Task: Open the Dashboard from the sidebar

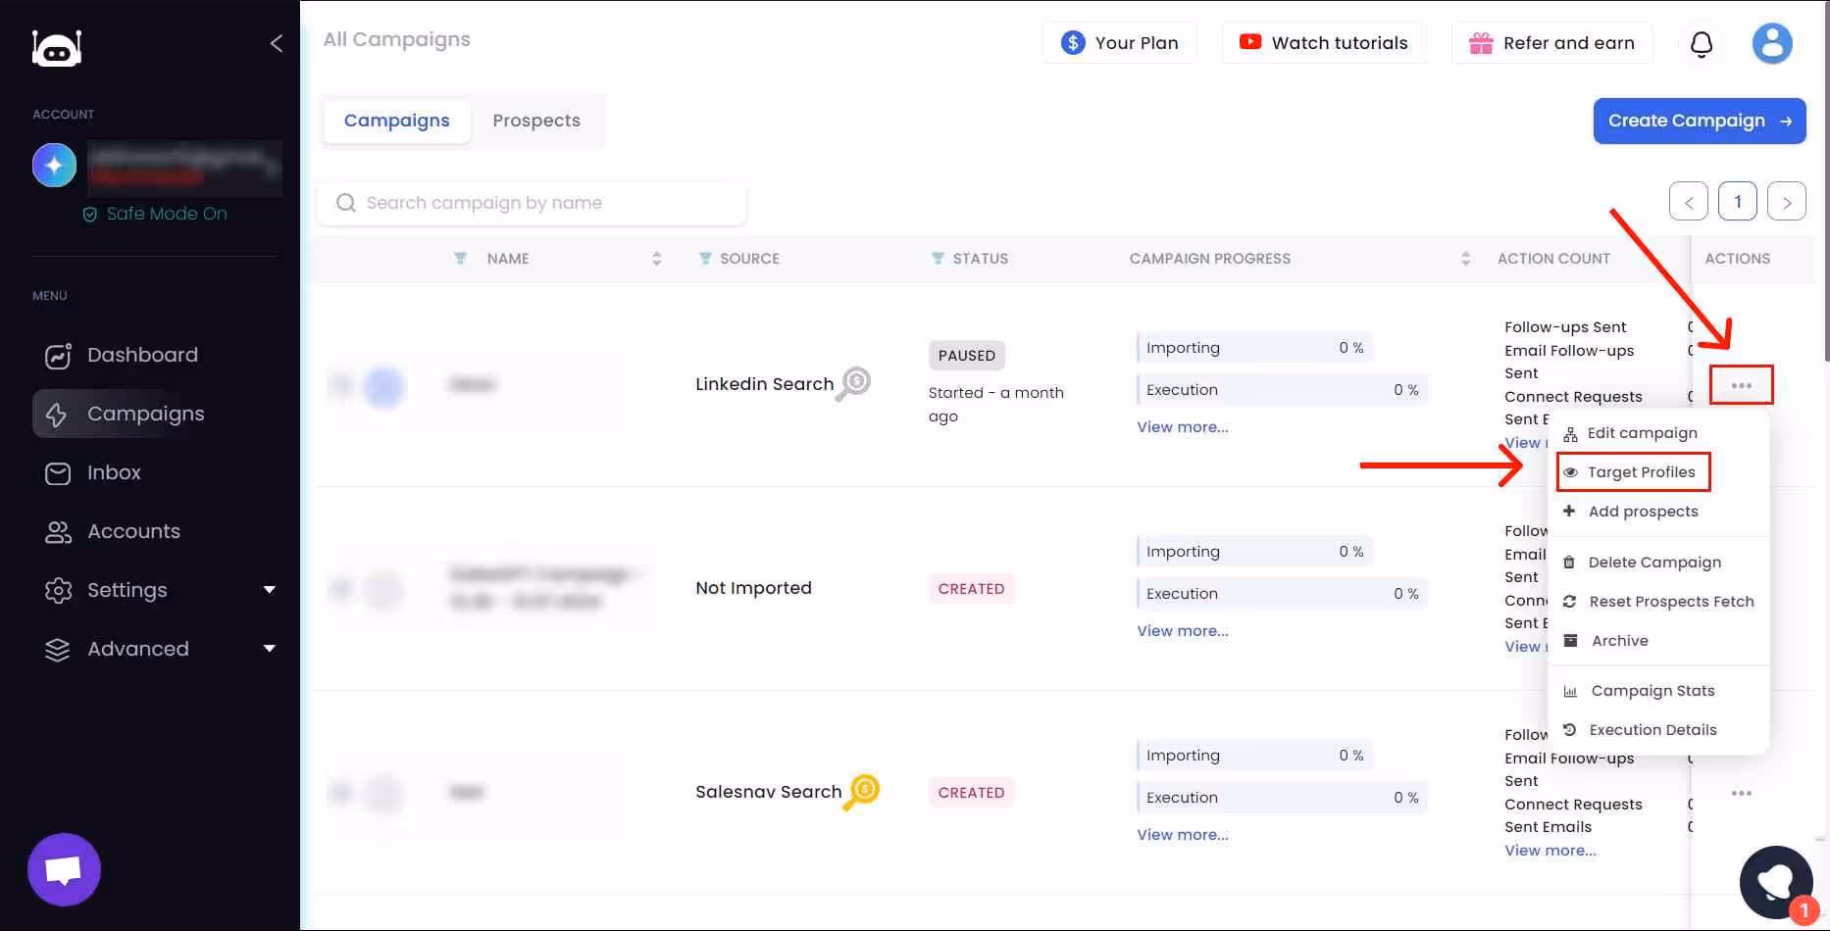Action: tap(142, 355)
